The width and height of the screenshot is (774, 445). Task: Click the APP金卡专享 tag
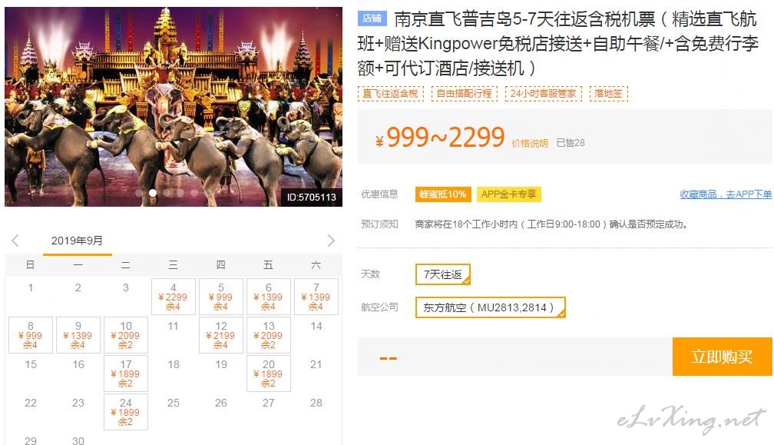tap(508, 194)
